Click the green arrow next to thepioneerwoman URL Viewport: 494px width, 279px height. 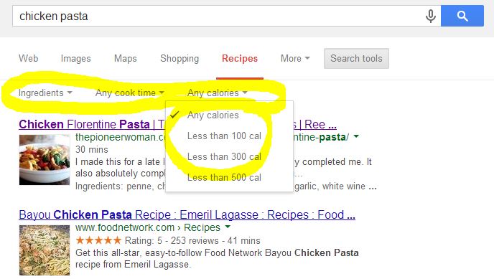click(356, 136)
